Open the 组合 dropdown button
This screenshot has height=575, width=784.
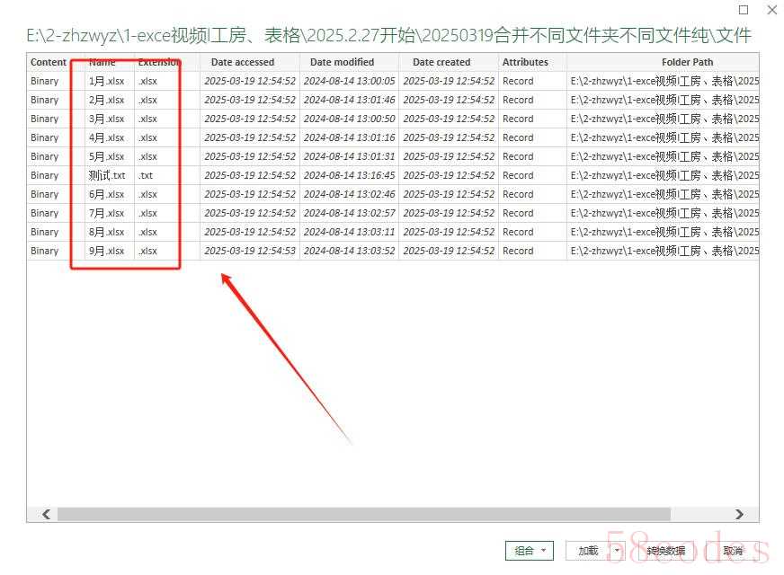pos(530,551)
